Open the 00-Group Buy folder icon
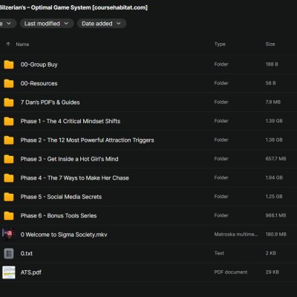 click(9, 65)
